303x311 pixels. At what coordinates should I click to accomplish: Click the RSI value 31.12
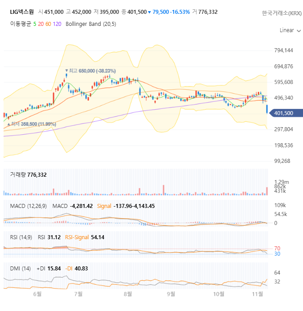click(x=54, y=237)
